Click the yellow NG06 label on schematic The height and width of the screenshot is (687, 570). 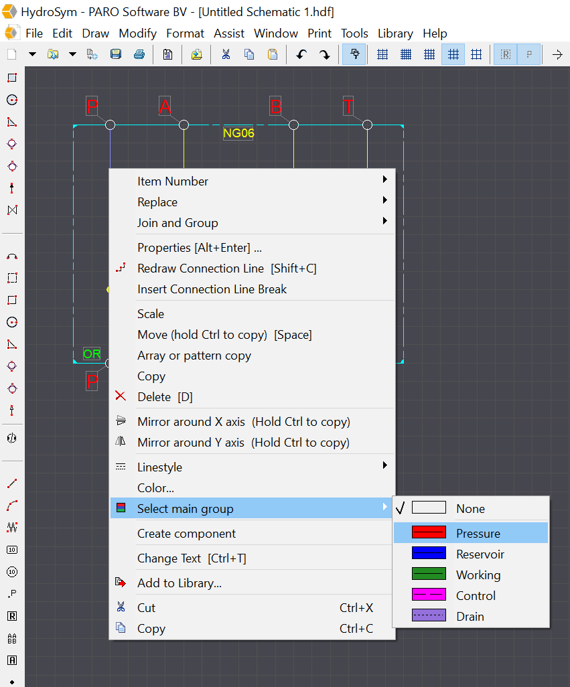pos(238,133)
